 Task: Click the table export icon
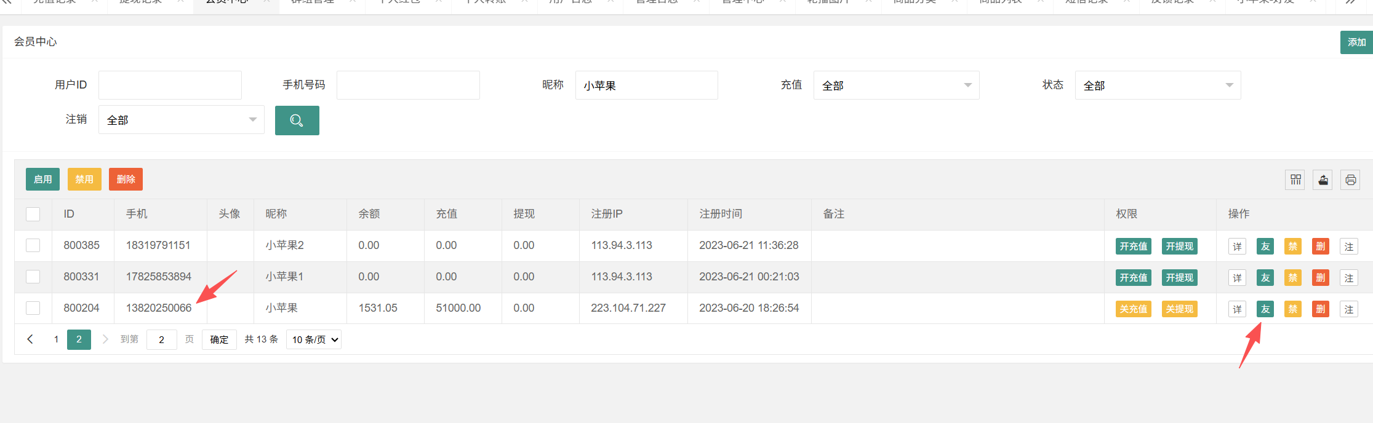coord(1323,180)
